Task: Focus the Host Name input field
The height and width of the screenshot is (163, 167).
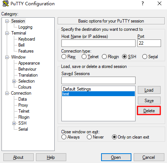Action: point(98,43)
